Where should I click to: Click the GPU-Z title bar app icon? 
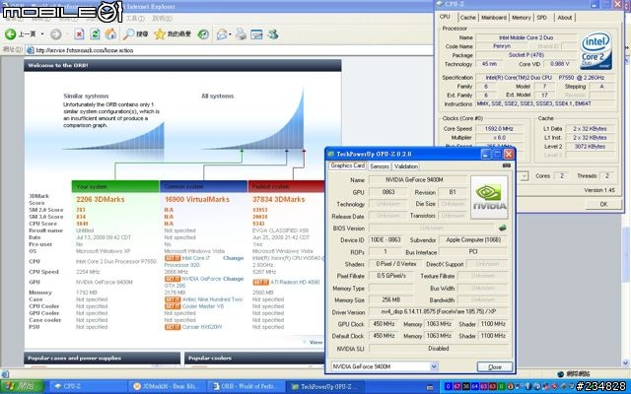point(331,154)
